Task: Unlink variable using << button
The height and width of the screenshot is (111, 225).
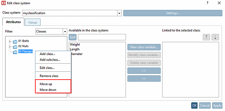Action: coord(144,78)
